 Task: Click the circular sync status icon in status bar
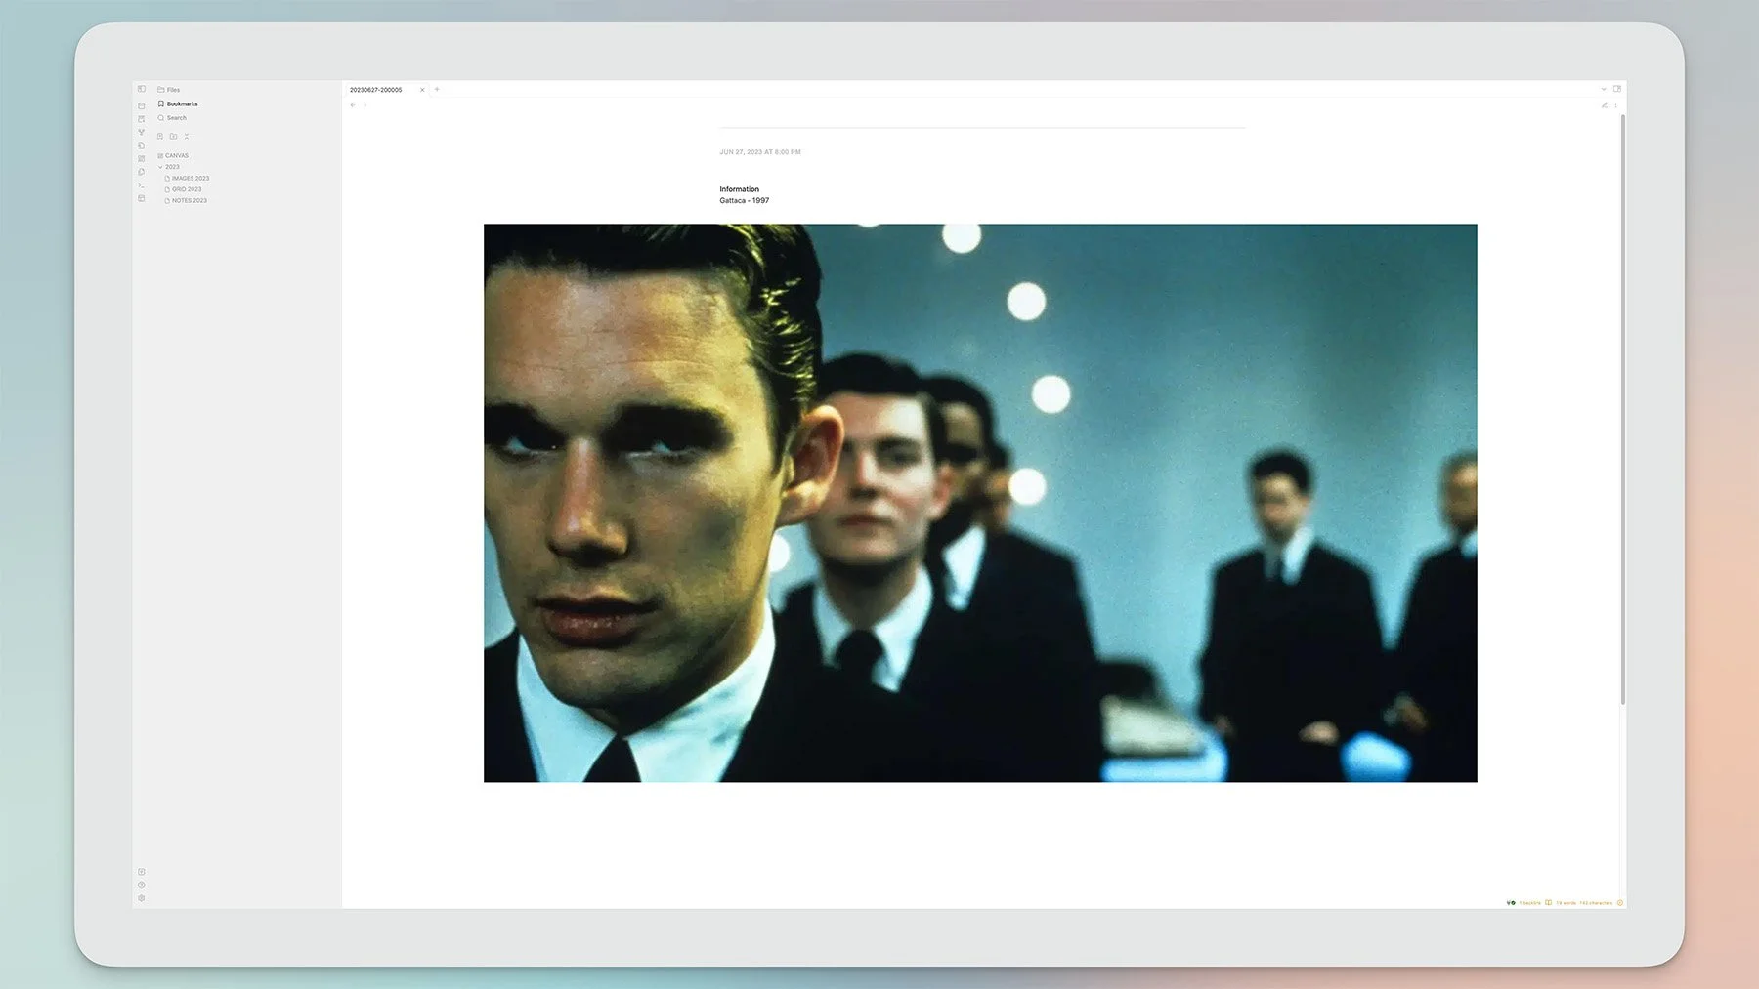1620,903
